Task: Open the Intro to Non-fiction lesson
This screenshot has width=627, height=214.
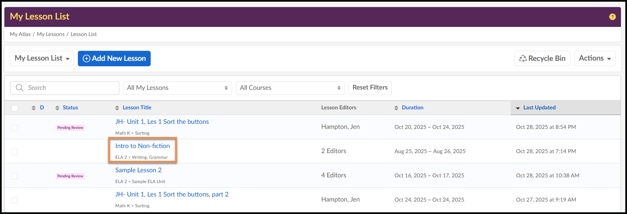Action: (x=142, y=146)
